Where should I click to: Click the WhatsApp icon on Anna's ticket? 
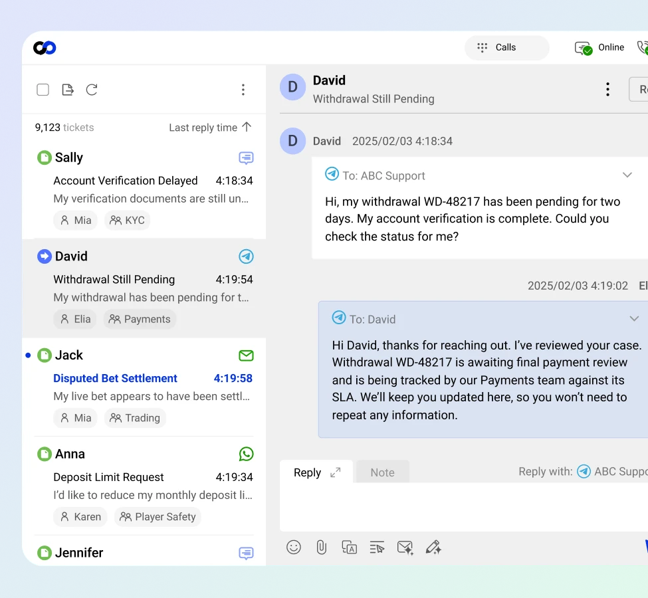coord(247,454)
